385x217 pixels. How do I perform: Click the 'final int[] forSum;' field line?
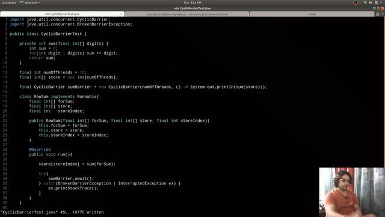pyautogui.click(x=52, y=101)
